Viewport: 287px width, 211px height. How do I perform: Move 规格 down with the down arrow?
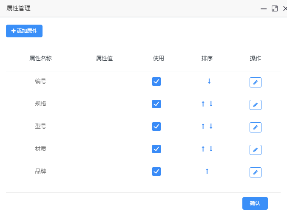point(211,104)
